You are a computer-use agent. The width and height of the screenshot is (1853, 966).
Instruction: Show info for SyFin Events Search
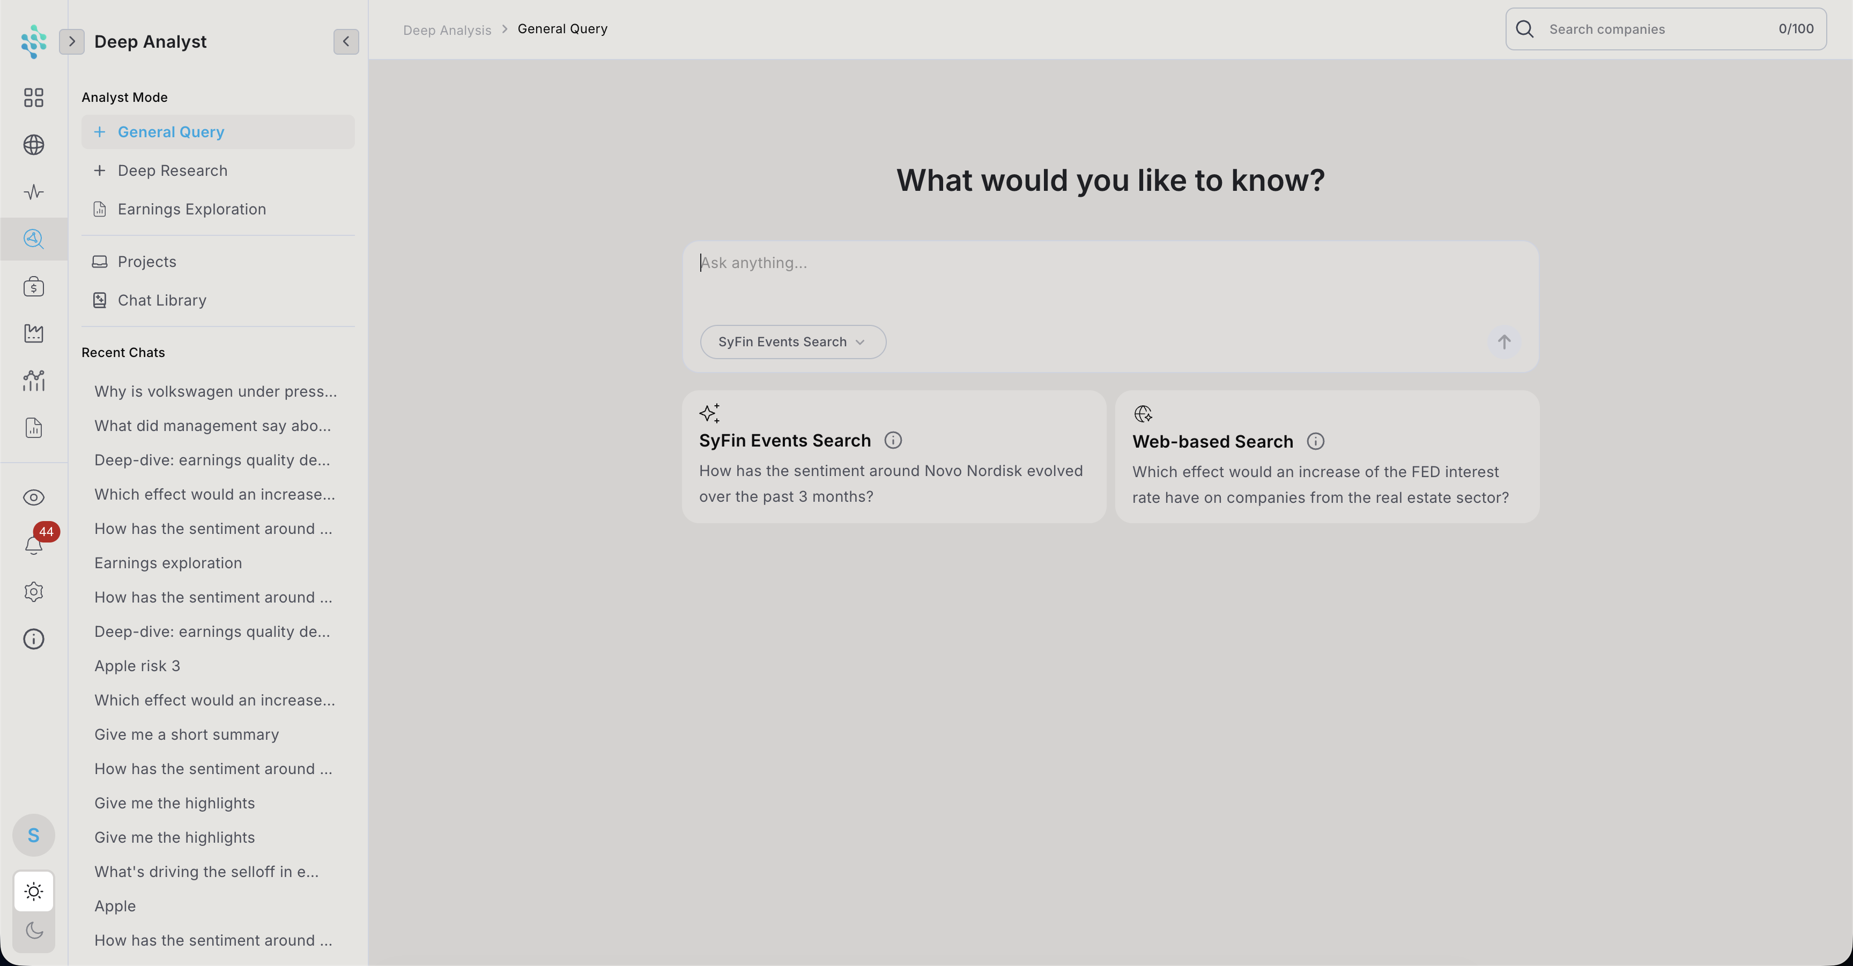[x=893, y=440]
